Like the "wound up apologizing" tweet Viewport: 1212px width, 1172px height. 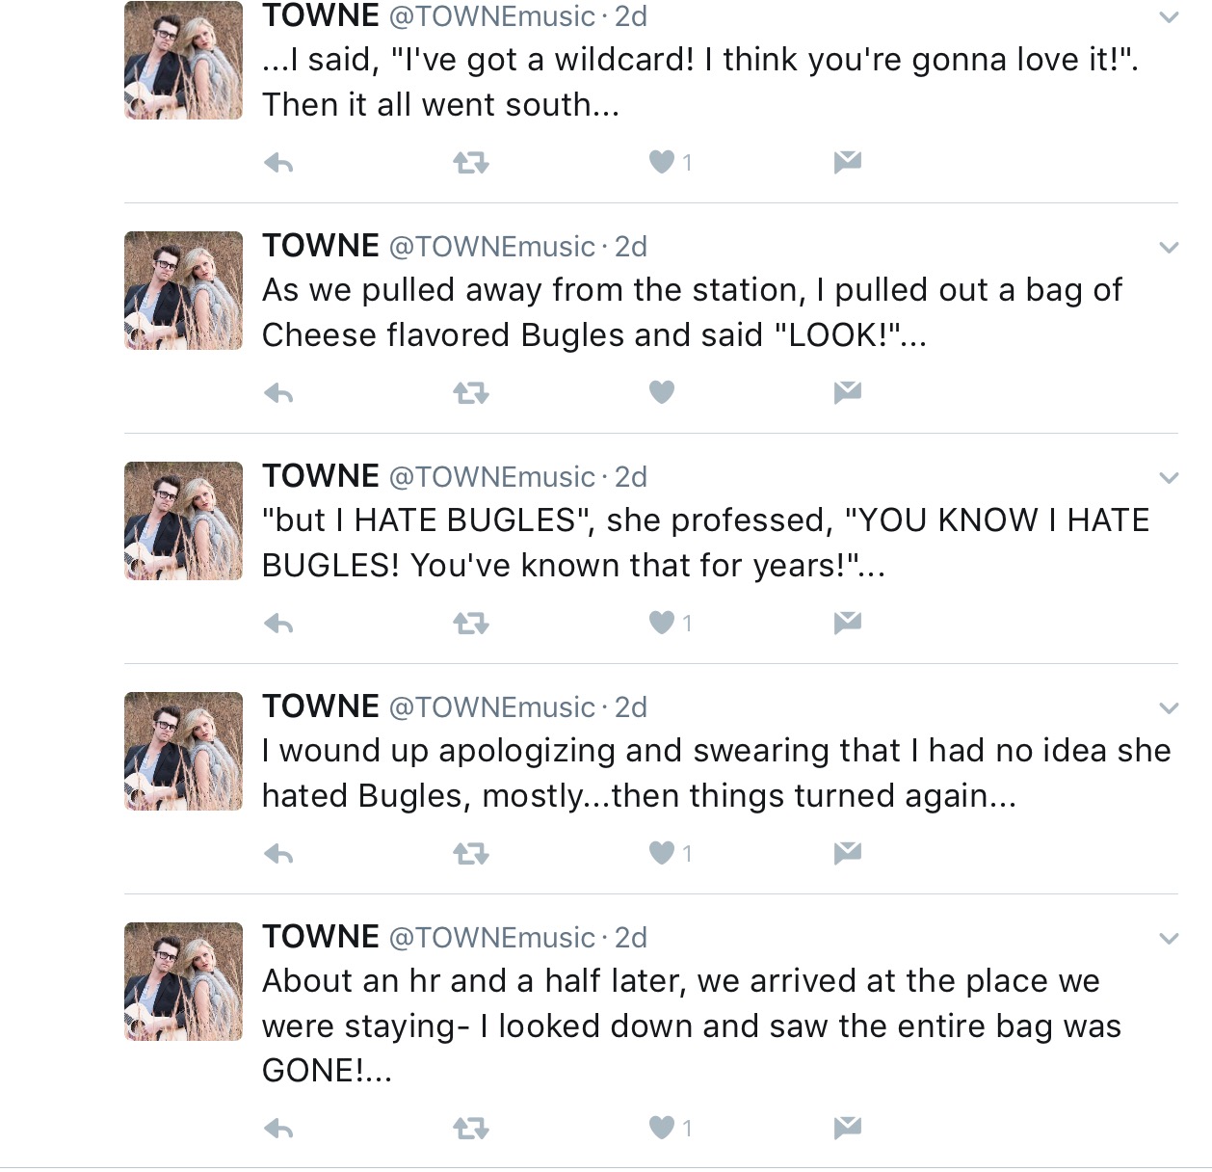point(662,853)
